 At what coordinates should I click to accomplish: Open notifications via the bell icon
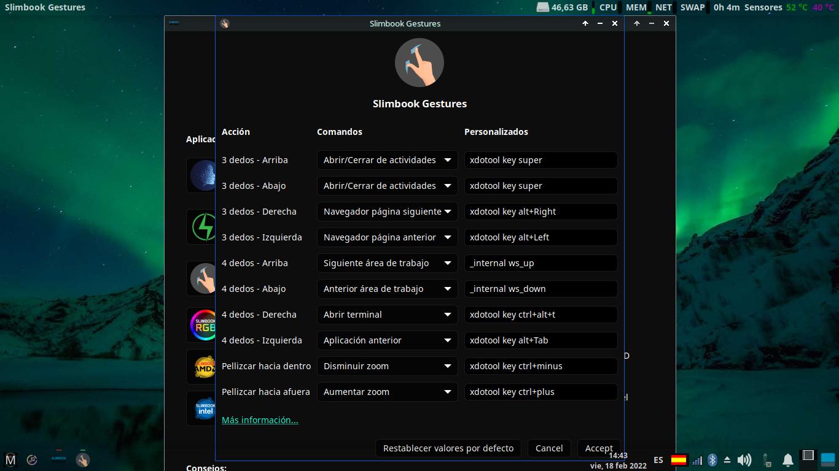coord(787,460)
